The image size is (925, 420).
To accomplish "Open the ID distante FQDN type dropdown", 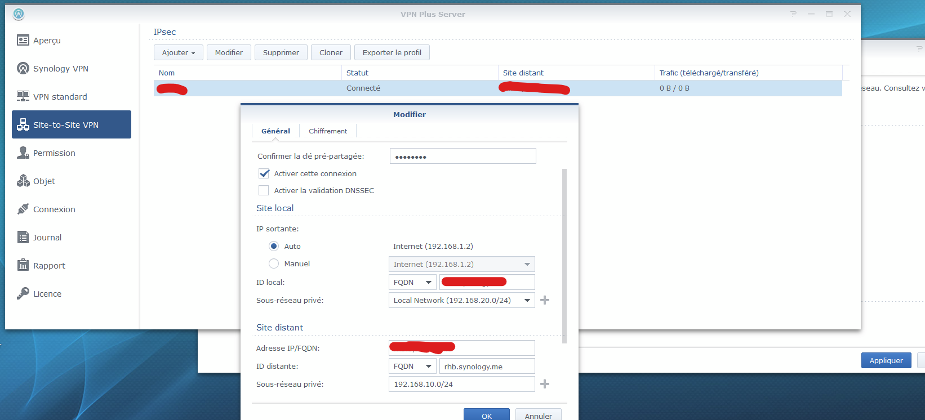I will (x=412, y=366).
